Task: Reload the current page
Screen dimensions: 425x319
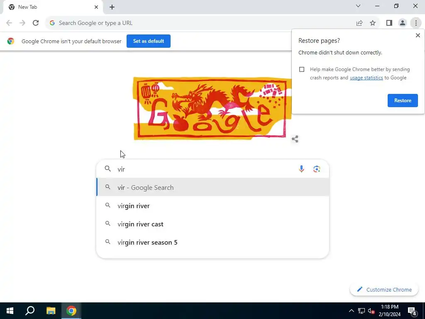Action: (x=36, y=23)
